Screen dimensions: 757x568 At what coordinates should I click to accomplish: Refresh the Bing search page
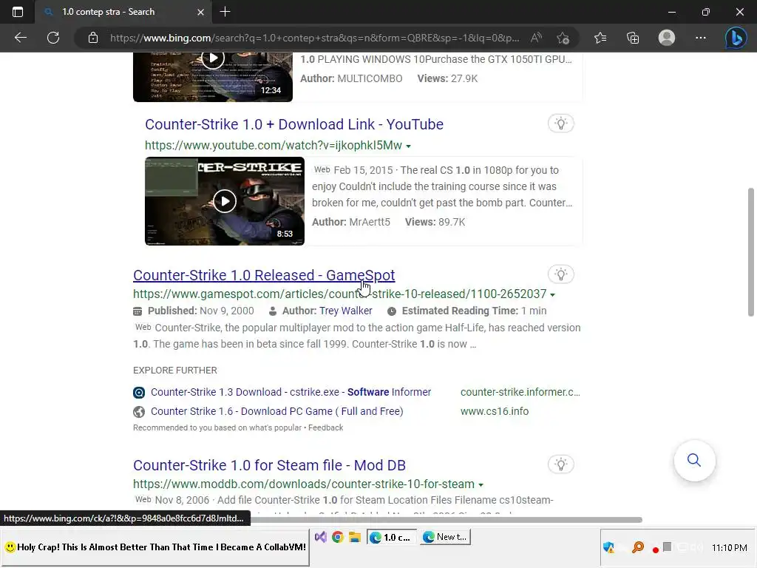(x=53, y=38)
